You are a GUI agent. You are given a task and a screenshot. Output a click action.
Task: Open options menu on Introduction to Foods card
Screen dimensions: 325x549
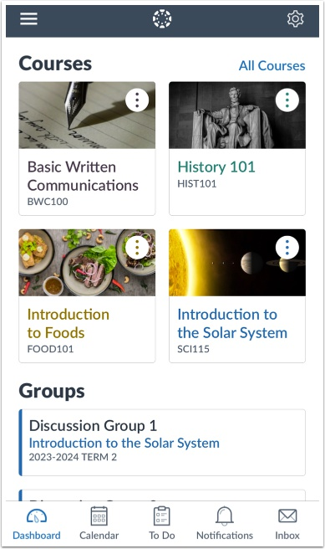[x=137, y=248]
